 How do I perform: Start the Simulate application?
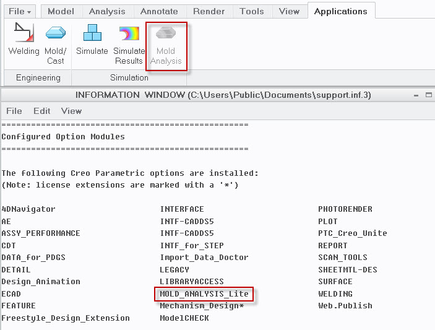click(92, 40)
